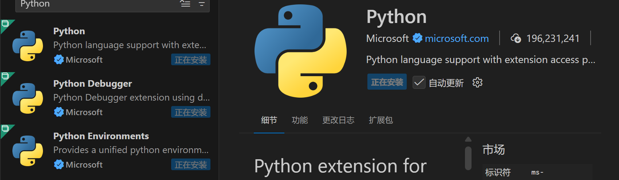Click 正在安装 button in Python Environments row
The image size is (619, 180).
pyautogui.click(x=191, y=165)
